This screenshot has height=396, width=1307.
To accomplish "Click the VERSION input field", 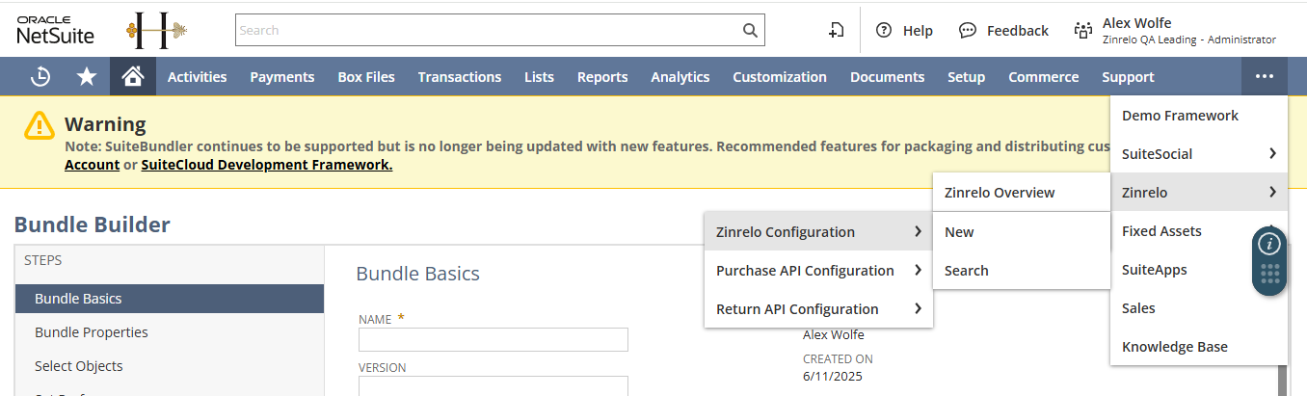I will coord(493,385).
